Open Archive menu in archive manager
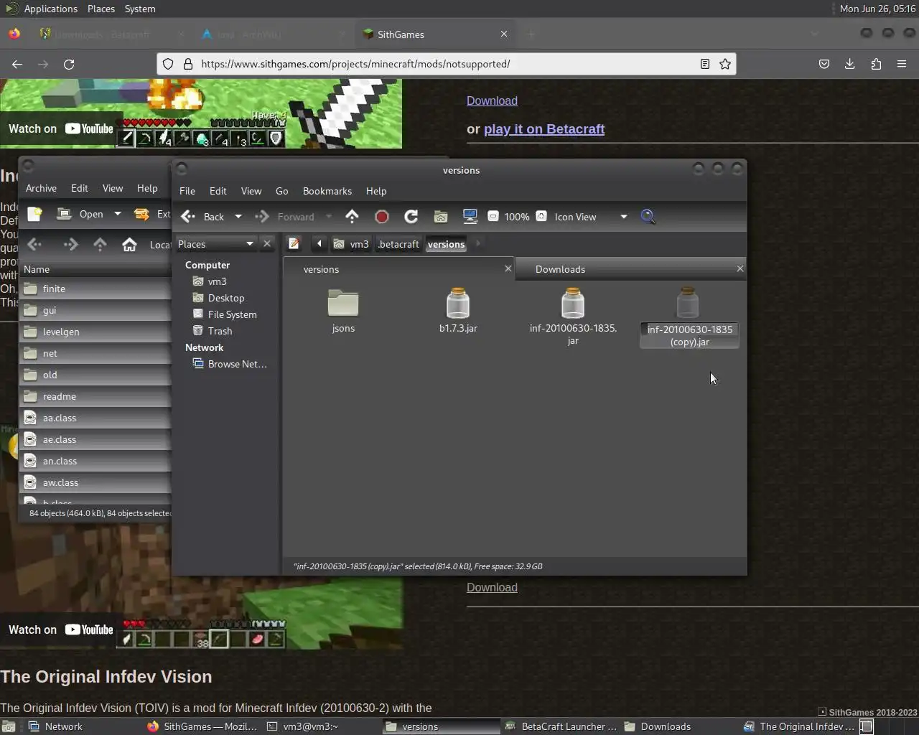This screenshot has height=735, width=919. coord(41,188)
